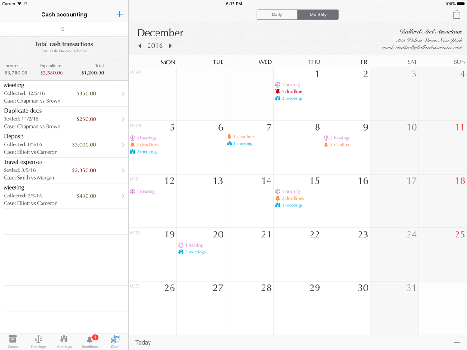The height and width of the screenshot is (350, 467).
Task: Open 2 hearings on December 9
Action: pos(338,137)
